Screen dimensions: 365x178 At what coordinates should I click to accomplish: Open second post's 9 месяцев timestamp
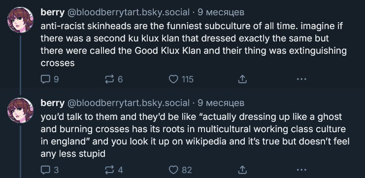(221, 103)
